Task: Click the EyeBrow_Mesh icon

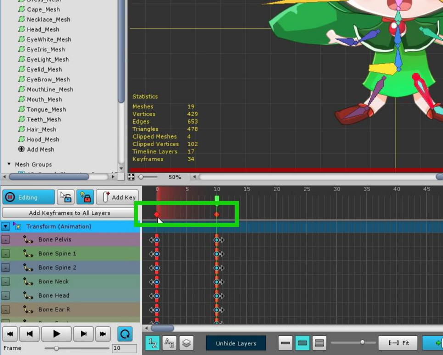Action: click(22, 79)
